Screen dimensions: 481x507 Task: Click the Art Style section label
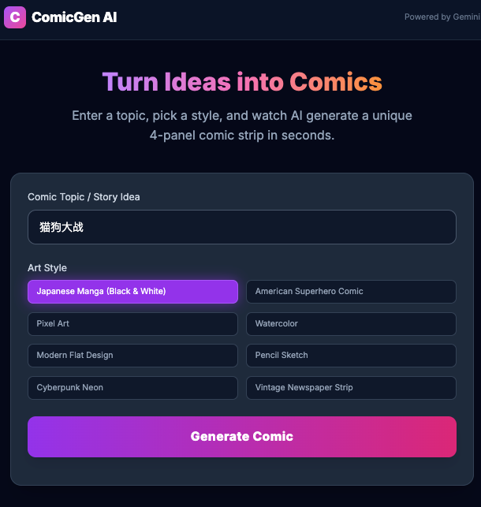(x=47, y=268)
